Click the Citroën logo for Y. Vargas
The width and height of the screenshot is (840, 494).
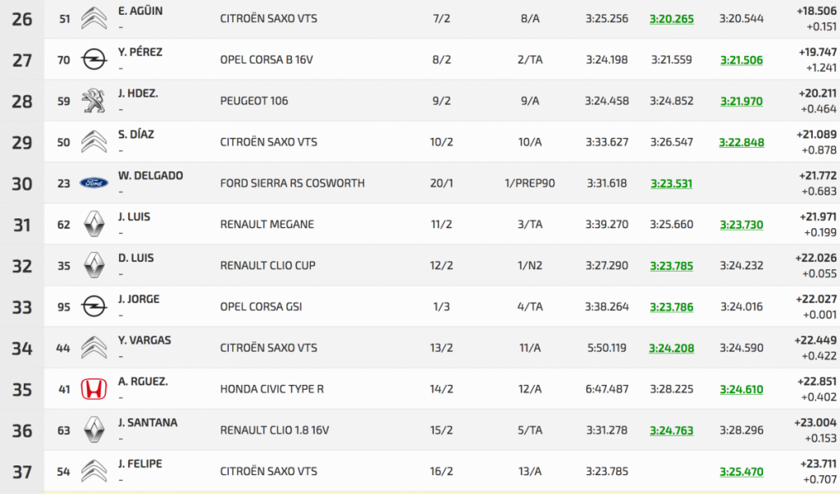[x=94, y=348]
